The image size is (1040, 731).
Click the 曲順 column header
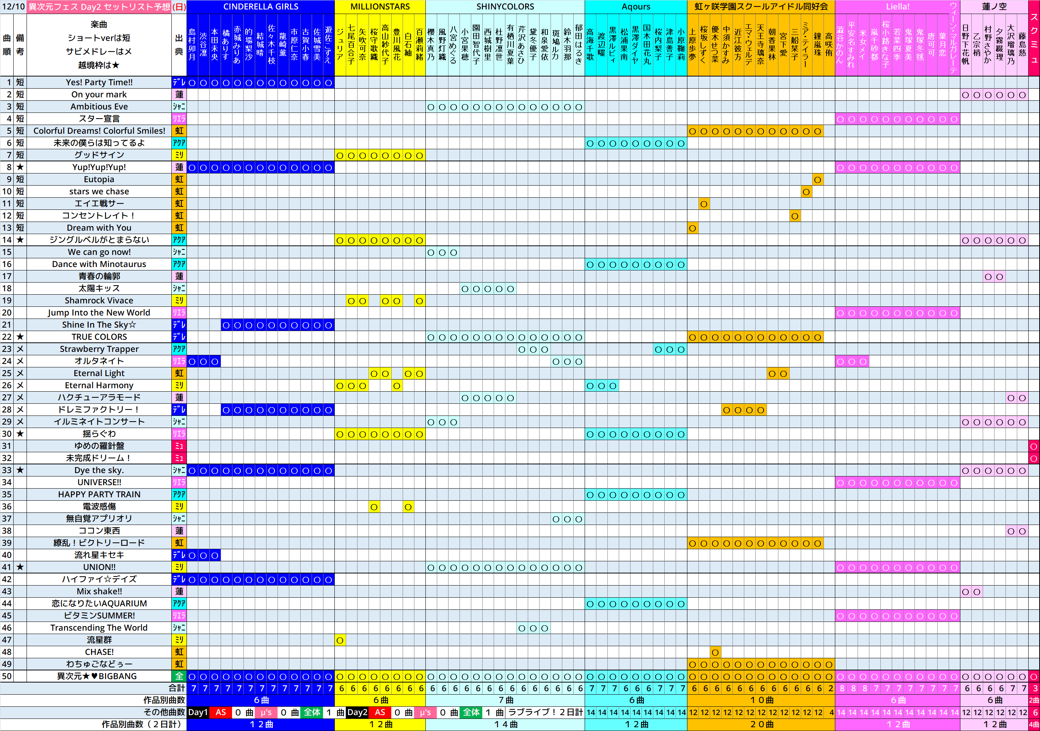pyautogui.click(x=7, y=45)
